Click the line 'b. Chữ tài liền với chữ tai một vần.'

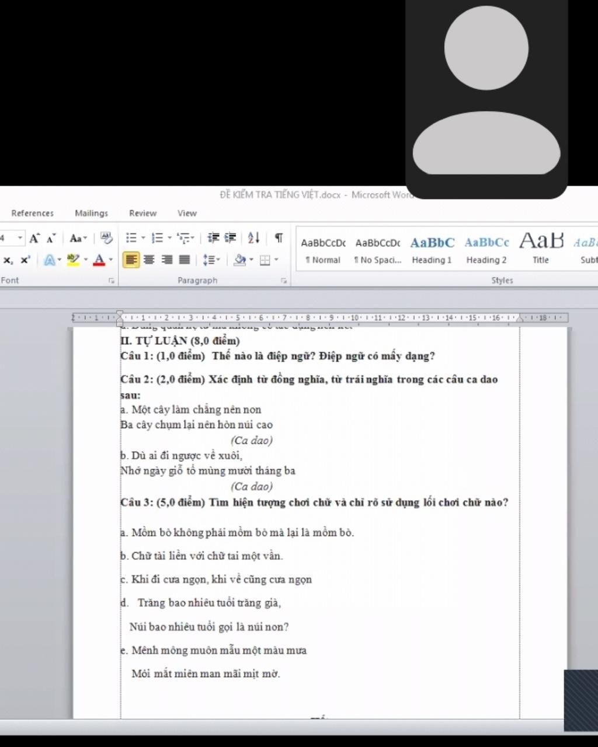click(201, 556)
